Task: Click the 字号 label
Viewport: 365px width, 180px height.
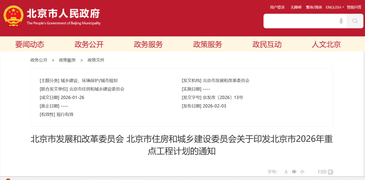Action: [x=273, y=172]
